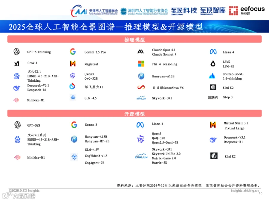Click the Zhipu dotted logo next to GLM-4.5
Viewport: 269px width, 201px height.
pos(73,97)
